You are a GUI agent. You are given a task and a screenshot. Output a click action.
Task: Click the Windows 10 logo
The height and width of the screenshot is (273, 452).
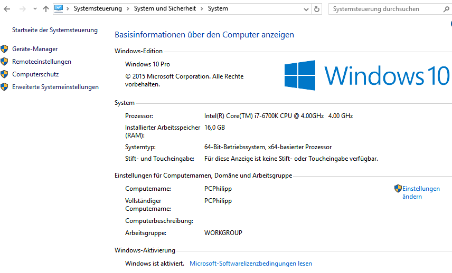coord(366,75)
